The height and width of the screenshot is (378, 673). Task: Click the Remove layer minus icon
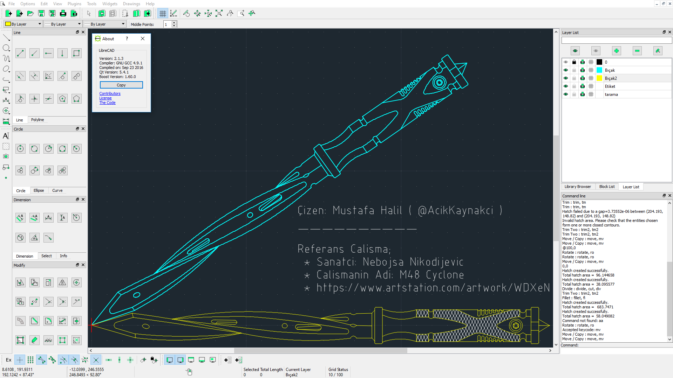tap(637, 51)
